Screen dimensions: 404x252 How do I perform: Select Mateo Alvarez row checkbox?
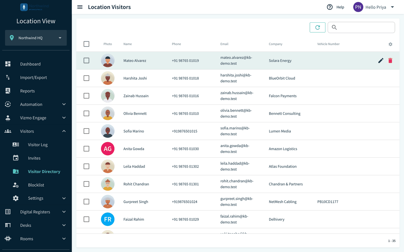pyautogui.click(x=86, y=60)
